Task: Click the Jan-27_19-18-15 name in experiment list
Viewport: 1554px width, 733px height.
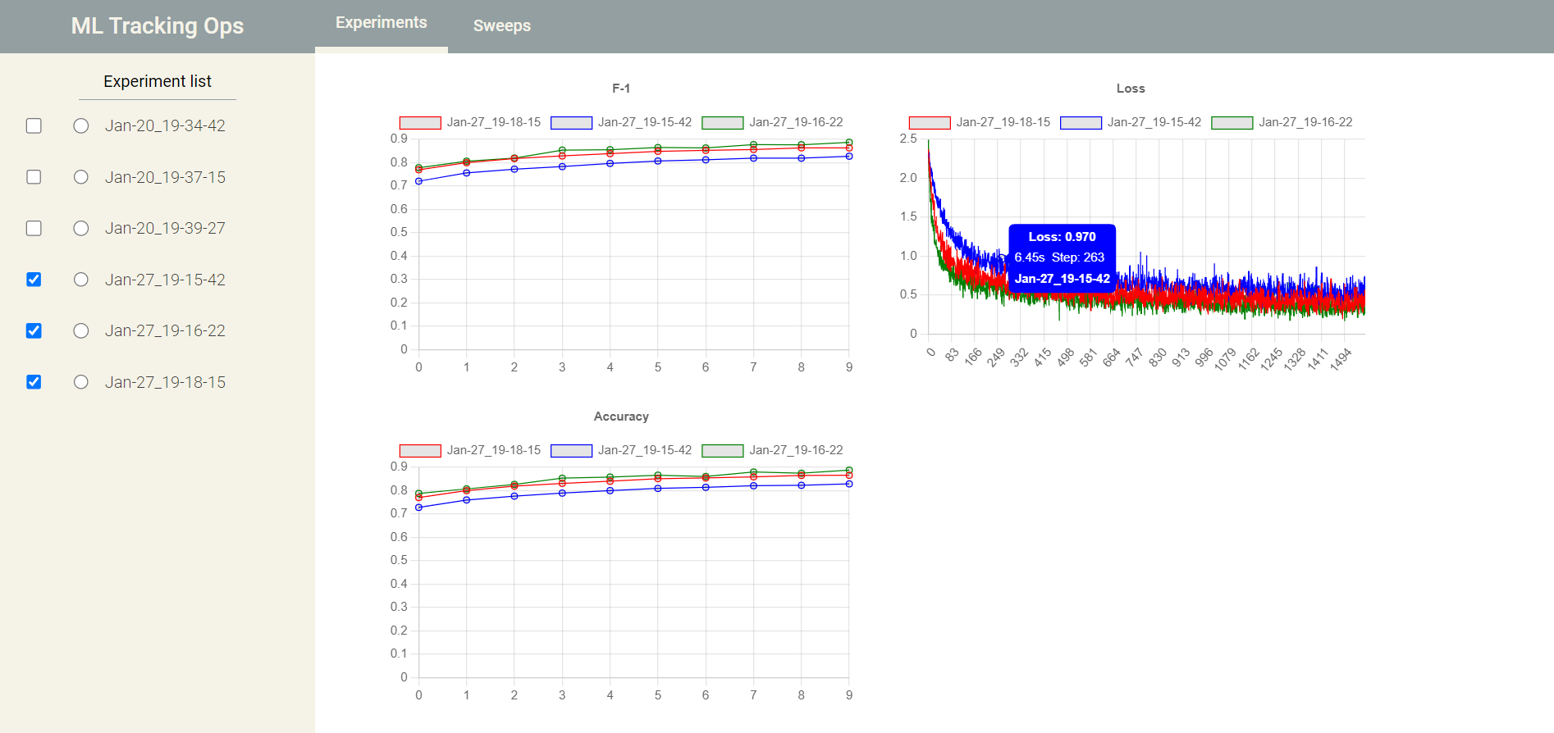Action: tap(165, 382)
